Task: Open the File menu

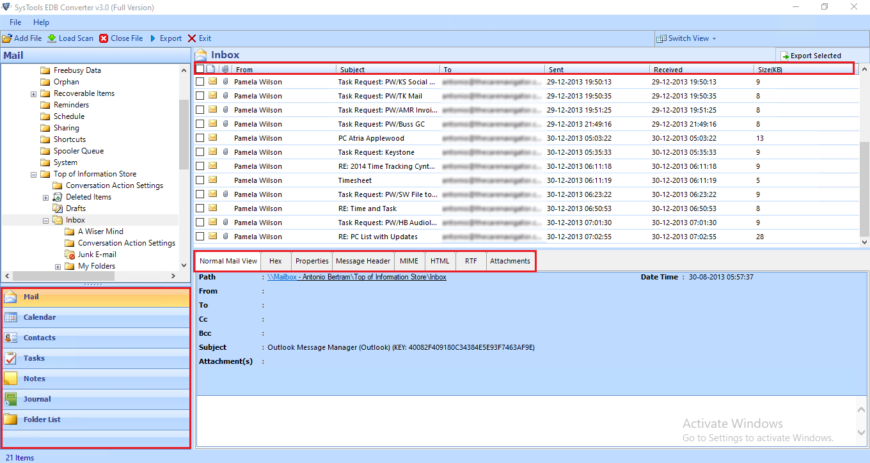Action: click(x=15, y=22)
